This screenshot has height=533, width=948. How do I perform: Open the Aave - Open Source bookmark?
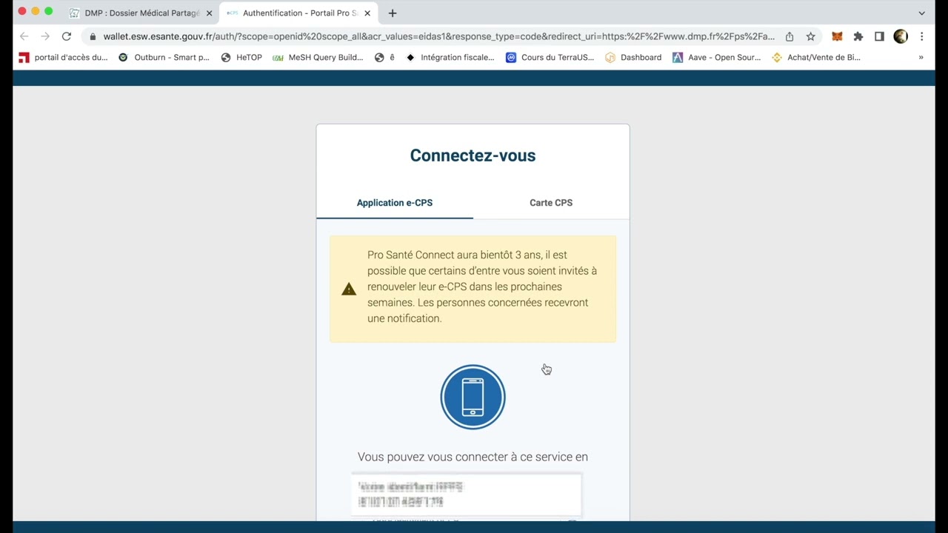716,57
